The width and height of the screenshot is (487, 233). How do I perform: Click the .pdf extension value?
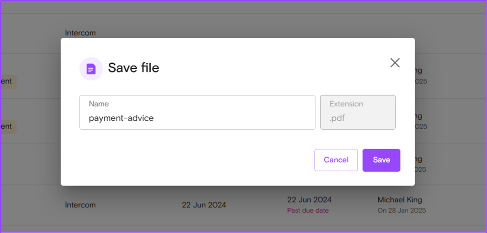pos(337,118)
